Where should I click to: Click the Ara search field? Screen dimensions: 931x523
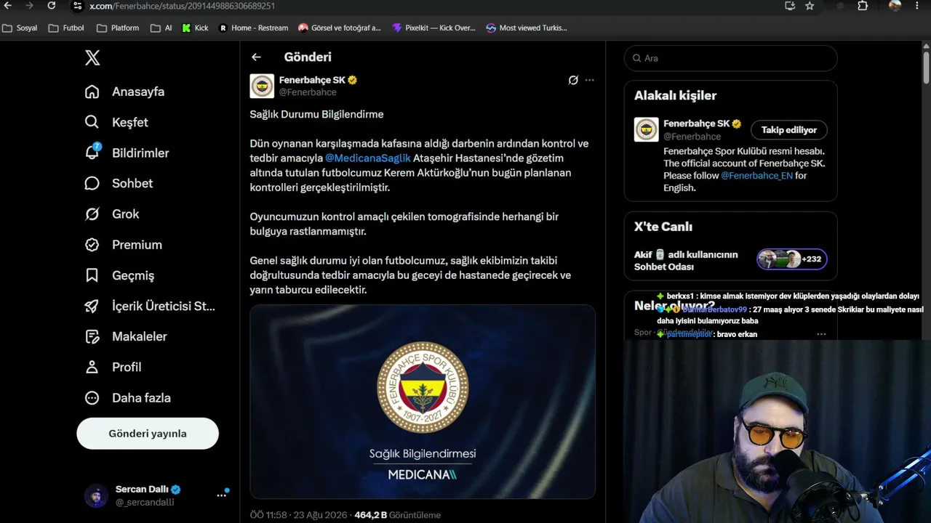(x=731, y=58)
